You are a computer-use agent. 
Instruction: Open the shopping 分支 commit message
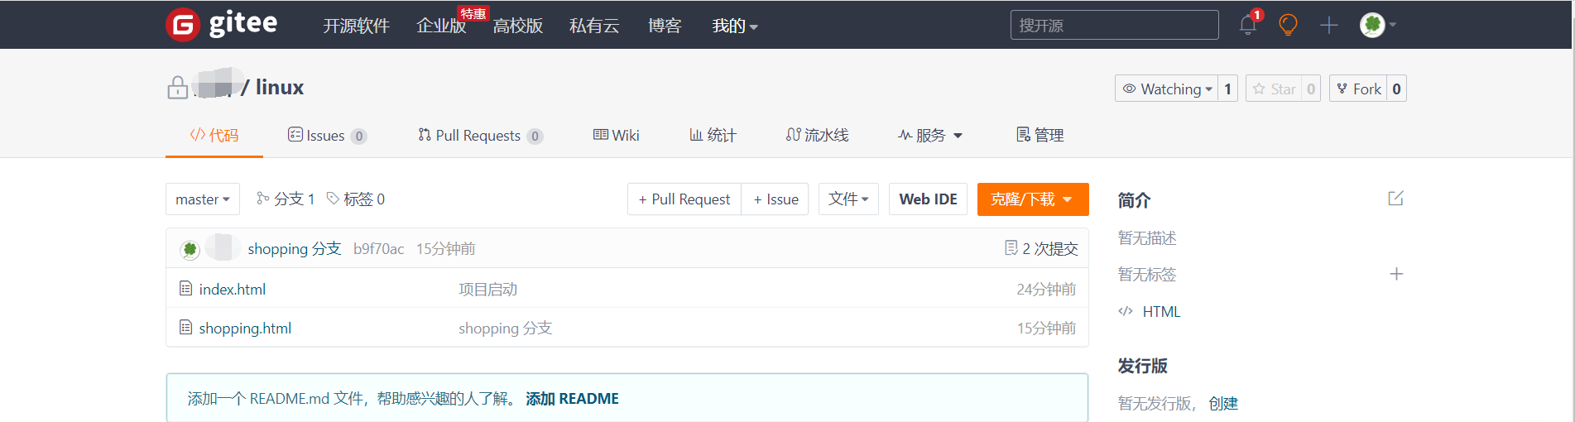(x=295, y=248)
